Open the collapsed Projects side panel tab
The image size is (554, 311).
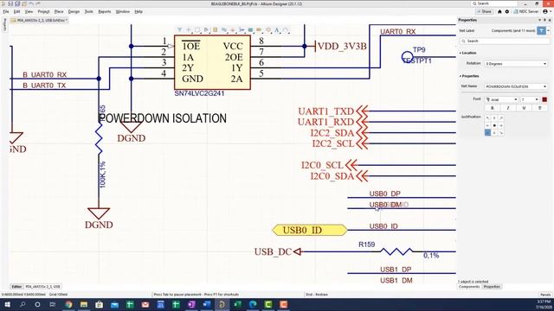pos(4,25)
